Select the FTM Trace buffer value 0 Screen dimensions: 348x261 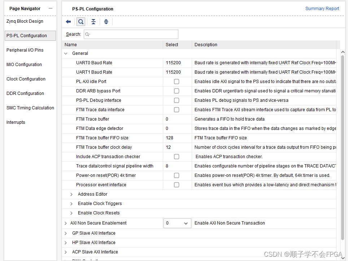click(167, 119)
